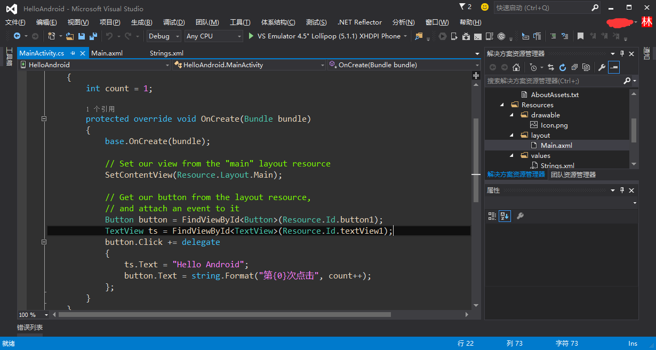Click the bookmark icon in the toolbar
The width and height of the screenshot is (656, 350).
tap(580, 36)
